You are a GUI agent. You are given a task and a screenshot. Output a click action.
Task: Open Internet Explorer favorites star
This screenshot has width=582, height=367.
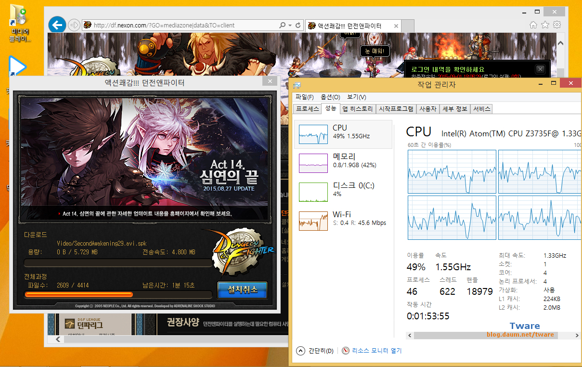[x=545, y=25]
